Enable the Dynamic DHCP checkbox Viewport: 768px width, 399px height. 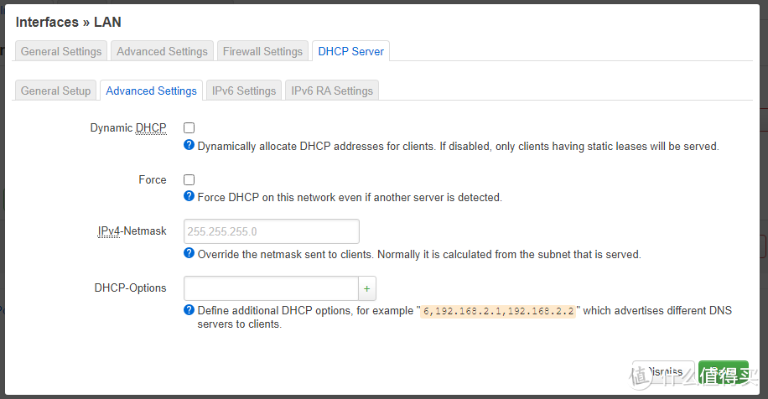[x=189, y=128]
